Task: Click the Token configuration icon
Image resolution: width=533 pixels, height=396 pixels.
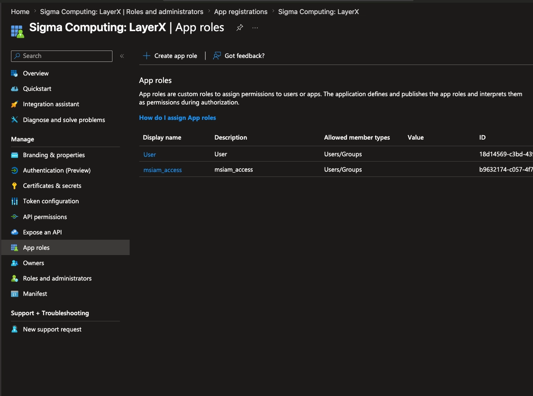Action: pos(14,201)
